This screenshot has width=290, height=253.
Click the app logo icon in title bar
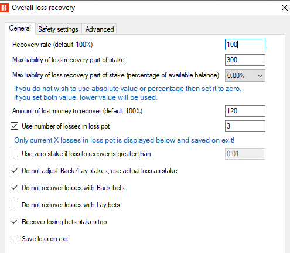point(4,8)
